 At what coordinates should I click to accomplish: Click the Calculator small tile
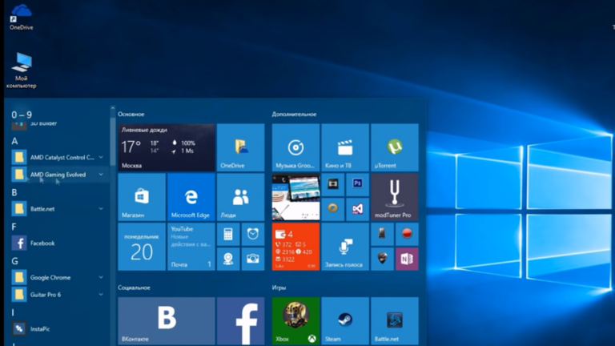(x=228, y=234)
